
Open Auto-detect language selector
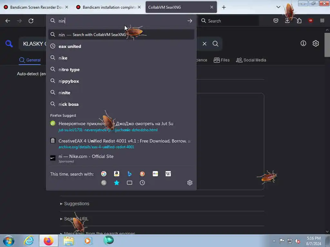coord(32,74)
